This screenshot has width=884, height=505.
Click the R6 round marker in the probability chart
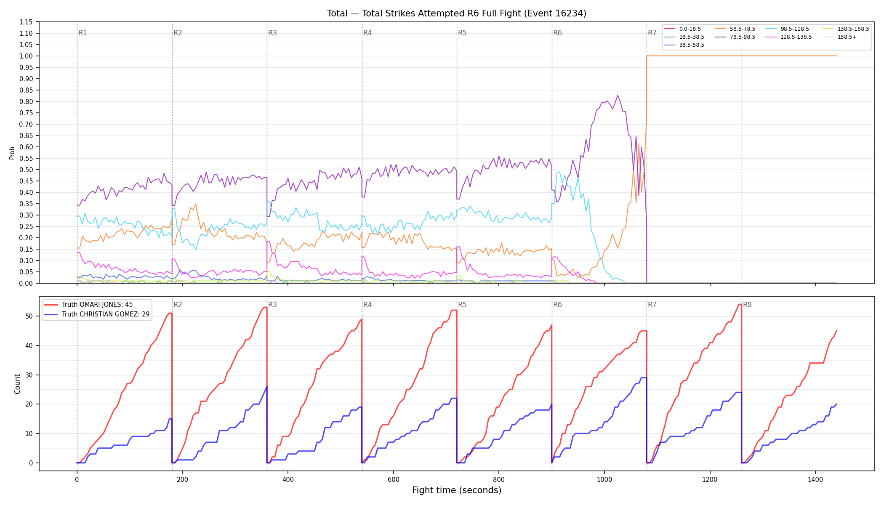(557, 33)
